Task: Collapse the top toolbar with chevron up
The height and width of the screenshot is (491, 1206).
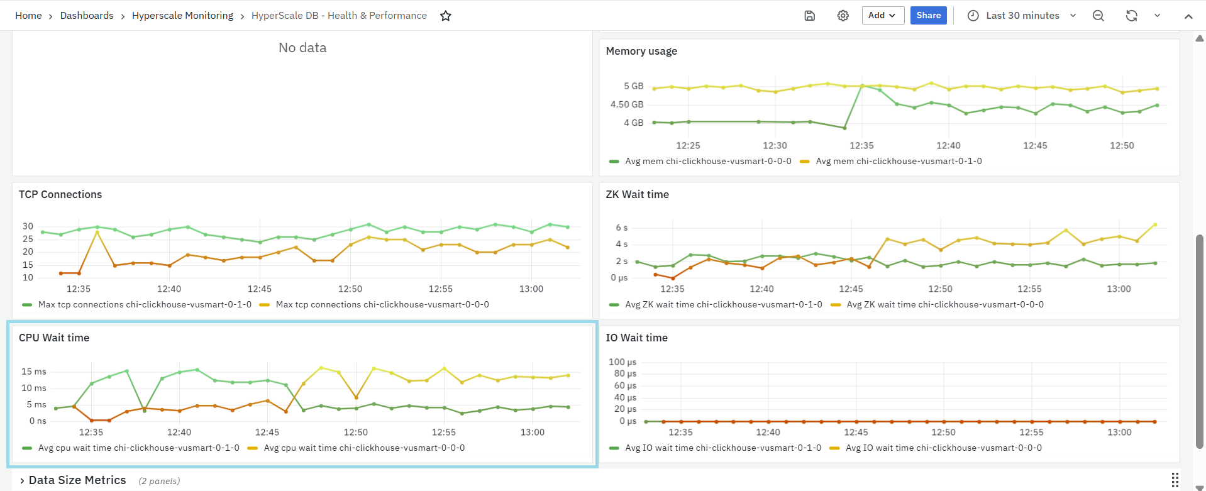Action: 1188,16
